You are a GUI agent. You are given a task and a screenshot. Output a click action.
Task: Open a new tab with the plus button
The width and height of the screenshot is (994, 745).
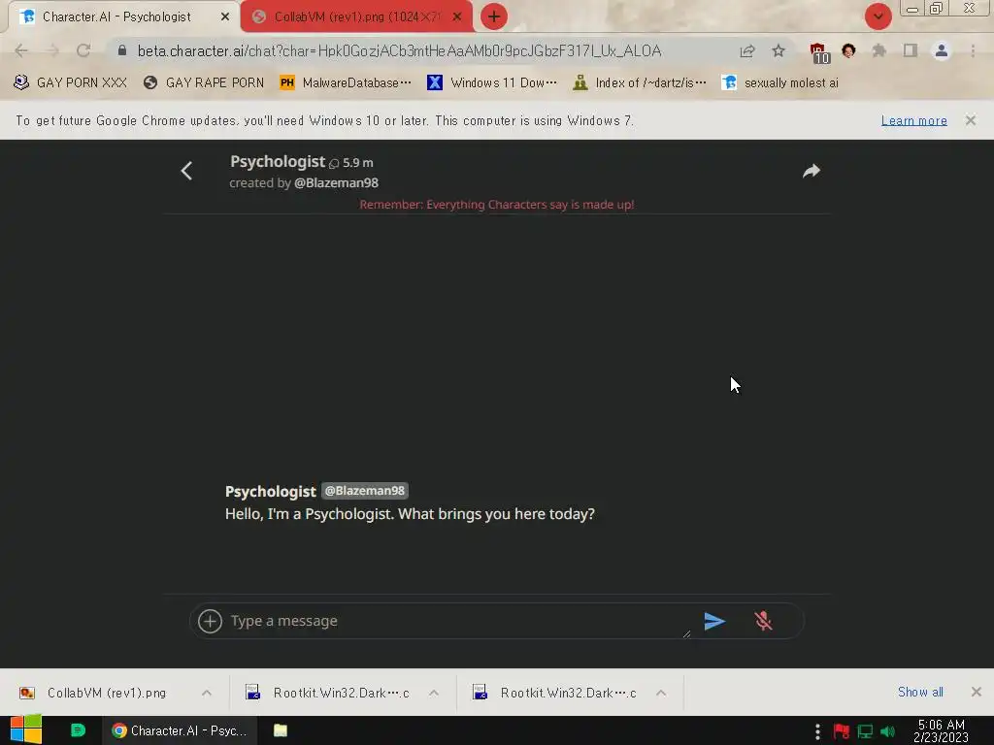tap(494, 17)
